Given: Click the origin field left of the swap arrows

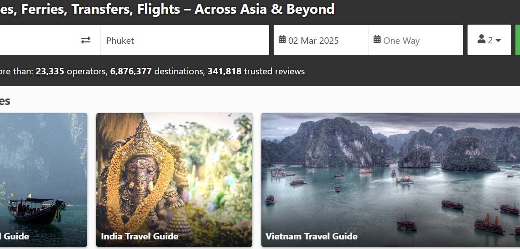Looking at the screenshot, I should click(36, 40).
